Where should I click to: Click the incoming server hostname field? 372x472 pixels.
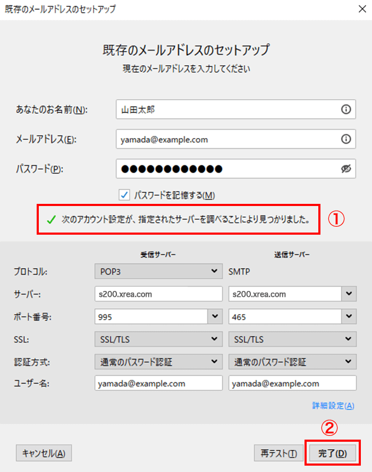158,294
